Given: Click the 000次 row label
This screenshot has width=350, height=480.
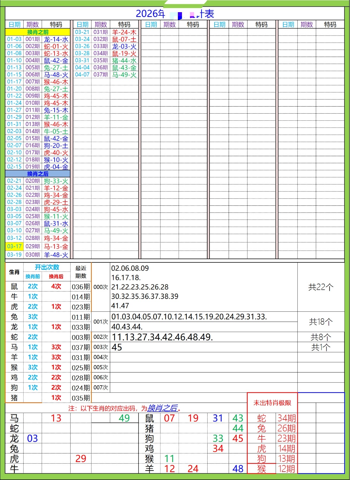Looking at the screenshot, I should (x=101, y=287).
